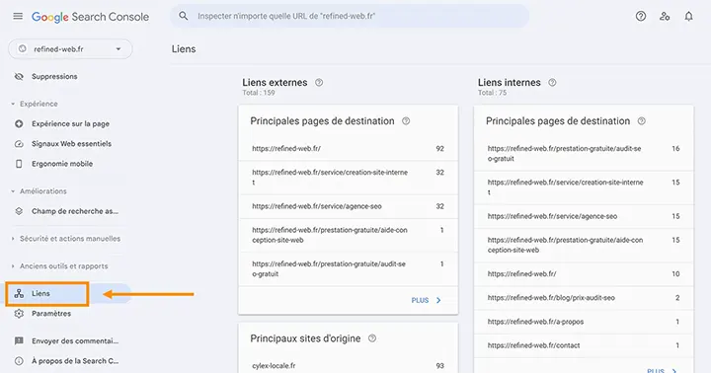Click the Ergonomie mobile phone icon

click(19, 164)
